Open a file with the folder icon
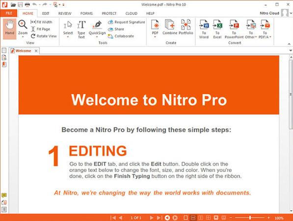Image resolution: width=293 pixels, height=221 pixels. tap(13, 5)
